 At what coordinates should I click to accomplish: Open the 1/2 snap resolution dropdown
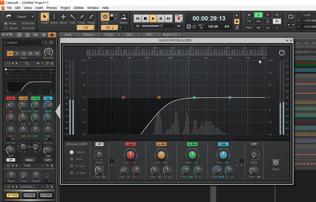click(x=110, y=28)
